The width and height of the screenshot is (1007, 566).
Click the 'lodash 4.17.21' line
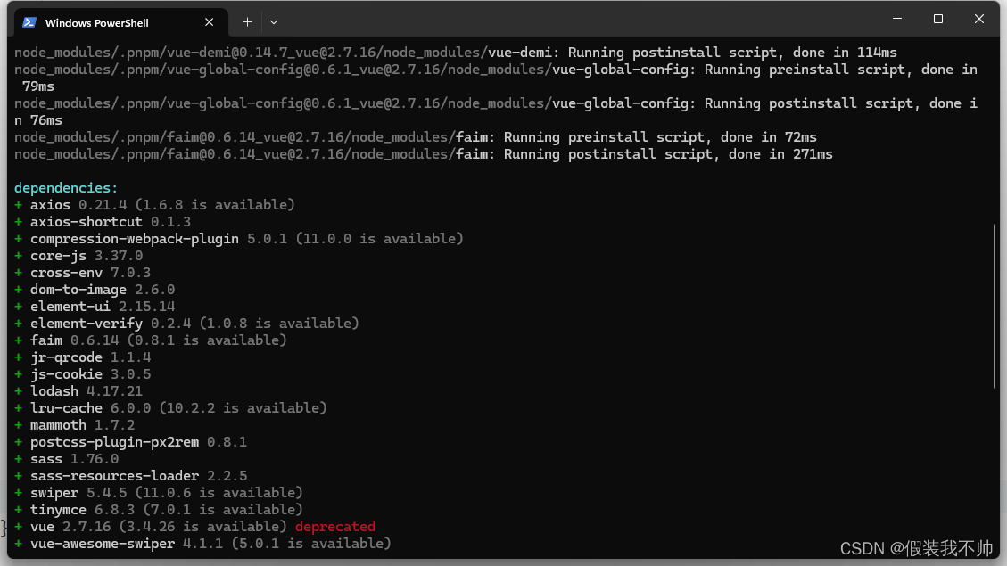pyautogui.click(x=78, y=391)
